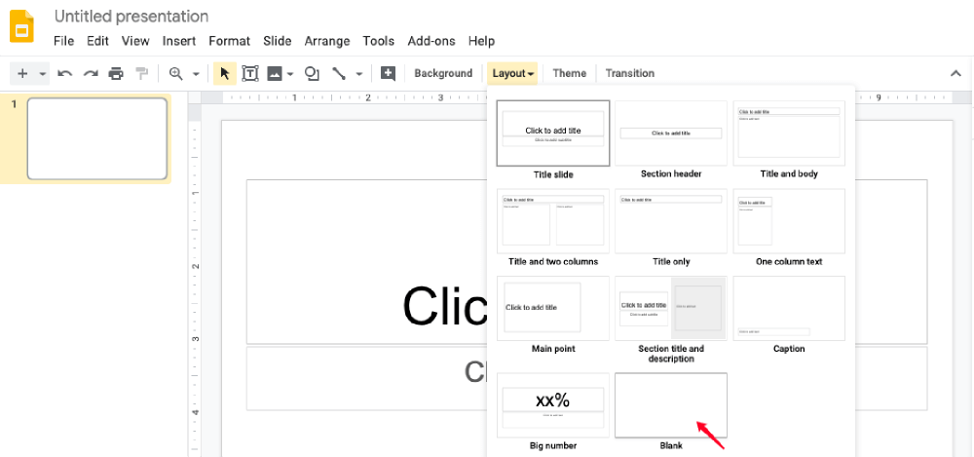Click the Transition button

(x=629, y=73)
